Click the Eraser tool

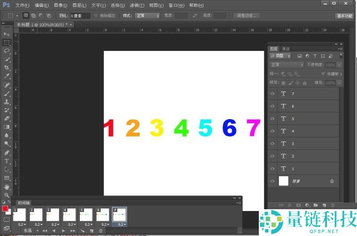[x=7, y=119]
